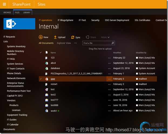Open ellipsis menu for test777
The width and height of the screenshot is (168, 134).
(x=109, y=100)
